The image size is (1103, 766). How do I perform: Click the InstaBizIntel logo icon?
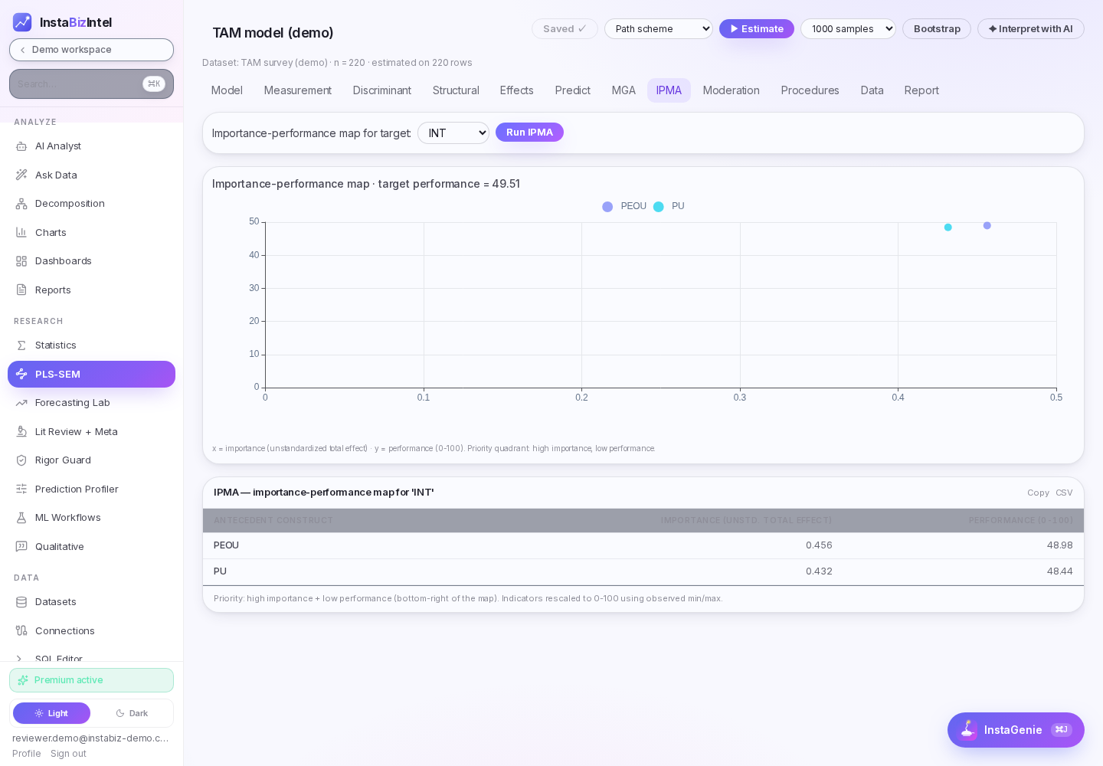(22, 22)
